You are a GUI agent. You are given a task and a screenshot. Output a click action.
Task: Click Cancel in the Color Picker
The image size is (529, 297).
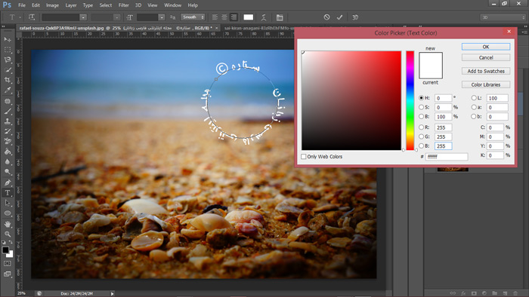tap(486, 57)
